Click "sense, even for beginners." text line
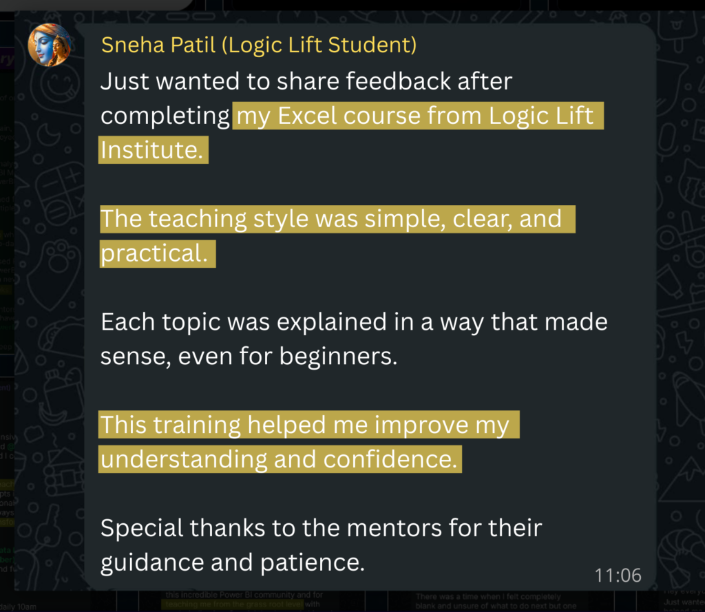Screen dimensions: 705x612 click(249, 357)
